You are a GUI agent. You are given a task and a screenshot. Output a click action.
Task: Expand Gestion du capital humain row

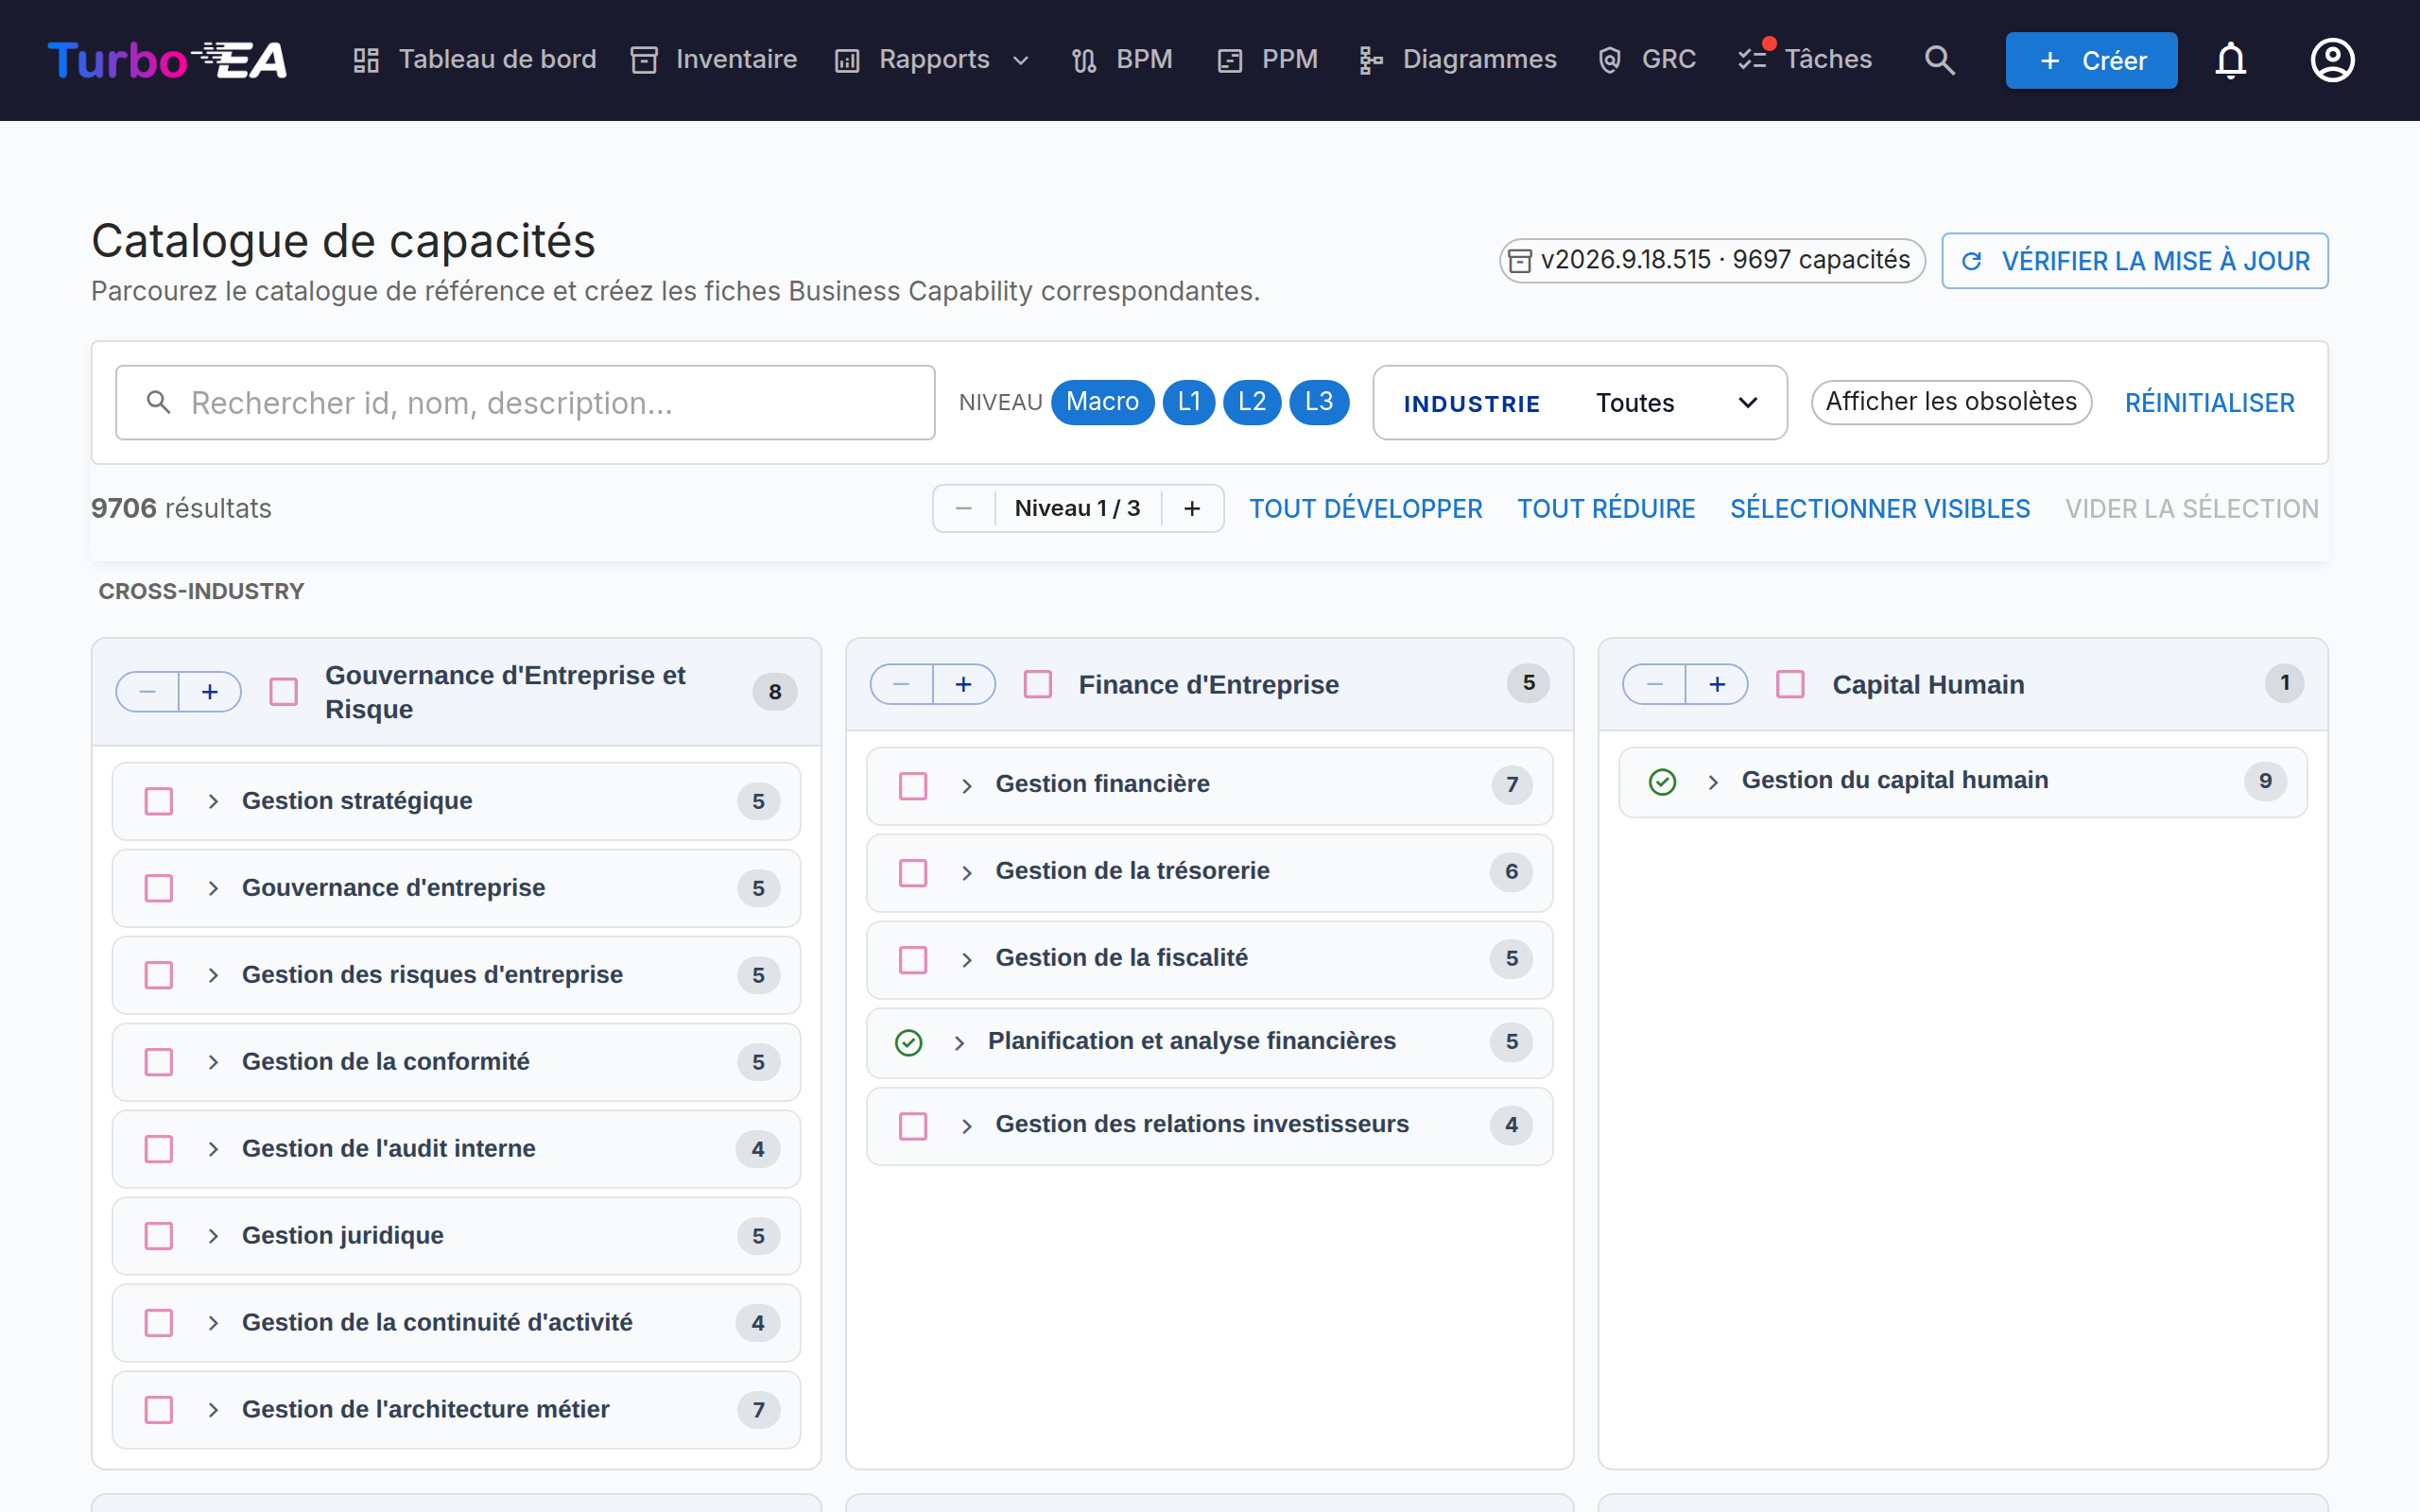coord(1713,782)
